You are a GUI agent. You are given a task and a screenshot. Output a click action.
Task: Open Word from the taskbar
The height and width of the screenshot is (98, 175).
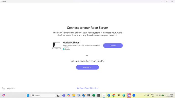(x=109, y=95)
